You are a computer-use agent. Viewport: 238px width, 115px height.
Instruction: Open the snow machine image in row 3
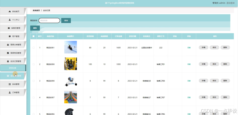tap(71, 81)
